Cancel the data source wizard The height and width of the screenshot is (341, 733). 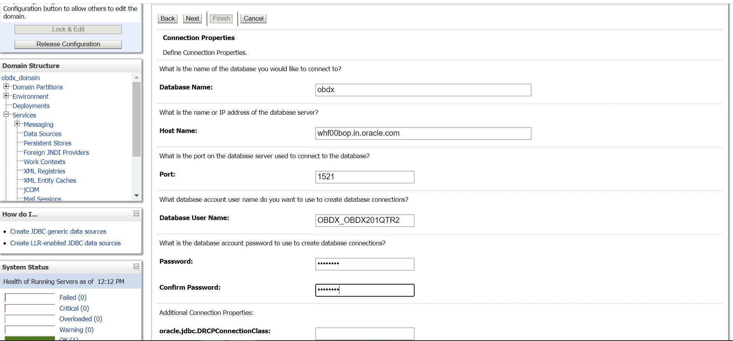(253, 18)
